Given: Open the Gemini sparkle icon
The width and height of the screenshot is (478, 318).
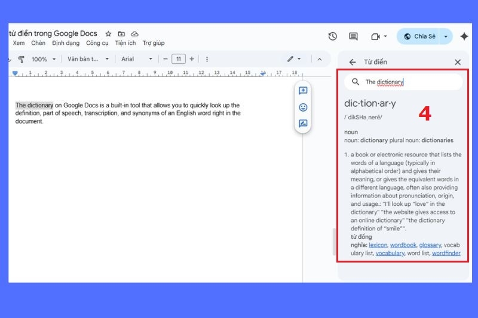Looking at the screenshot, I should (464, 36).
